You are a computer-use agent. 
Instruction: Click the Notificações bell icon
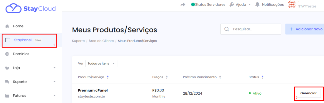pyautogui.click(x=257, y=4)
